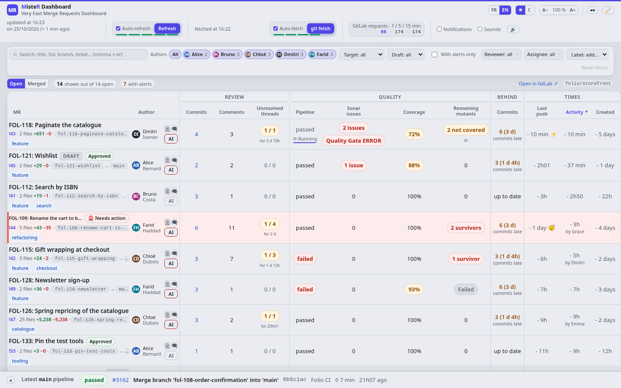
Task: Open comments bubble icon for FOL-115 row
Action: coord(175,253)
